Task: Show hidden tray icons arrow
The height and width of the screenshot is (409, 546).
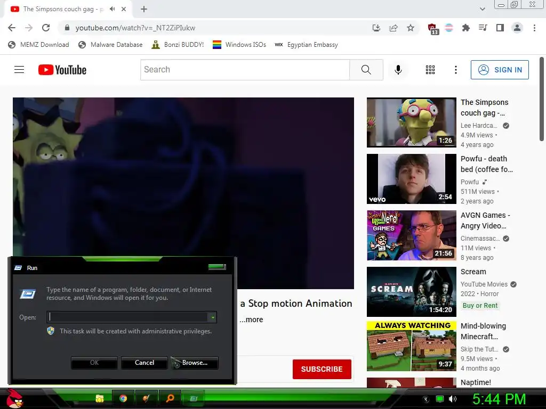Action: (425, 399)
